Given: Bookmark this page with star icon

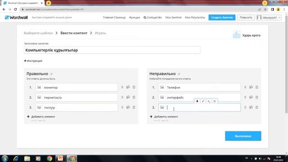Looking at the screenshot, I should coord(265,9).
